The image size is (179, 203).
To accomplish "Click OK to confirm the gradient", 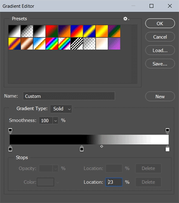I will tap(160, 24).
